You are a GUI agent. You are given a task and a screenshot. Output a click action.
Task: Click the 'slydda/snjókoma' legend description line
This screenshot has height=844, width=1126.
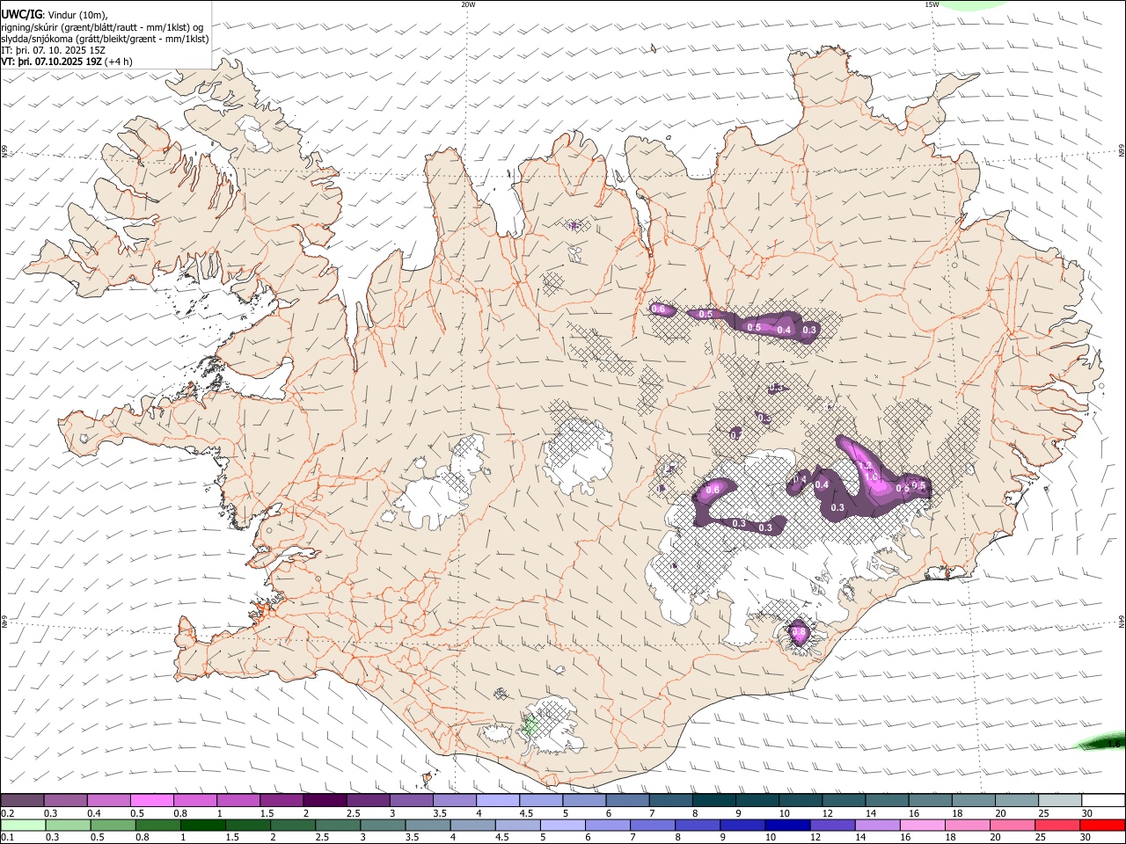coord(105,39)
